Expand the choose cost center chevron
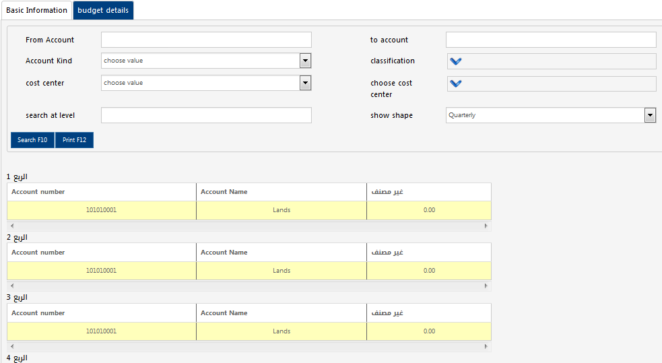This screenshot has width=662, height=363. coord(456,84)
